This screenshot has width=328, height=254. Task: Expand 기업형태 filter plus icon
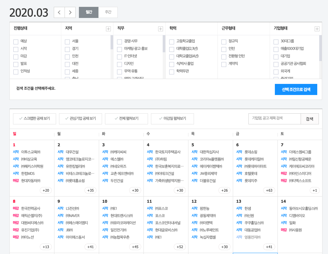coord(317,29)
